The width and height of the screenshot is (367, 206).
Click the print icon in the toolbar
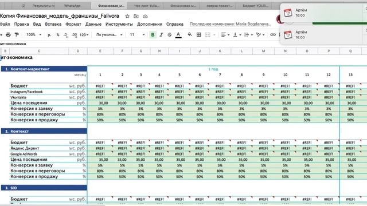point(8,34)
